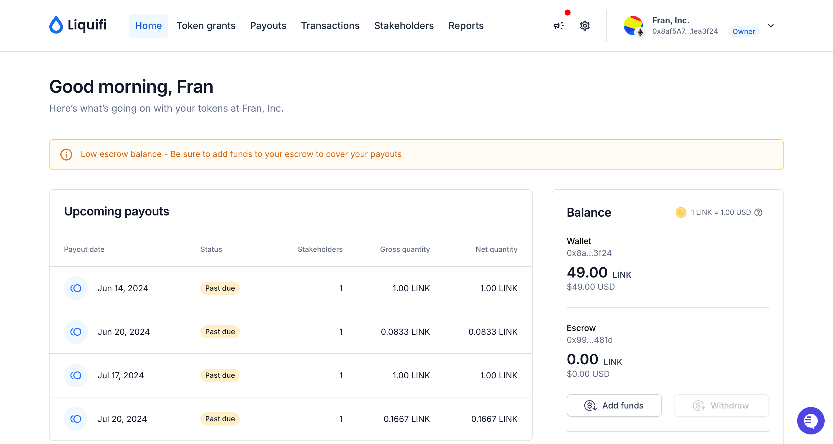Open the chat support bubble

tap(810, 420)
